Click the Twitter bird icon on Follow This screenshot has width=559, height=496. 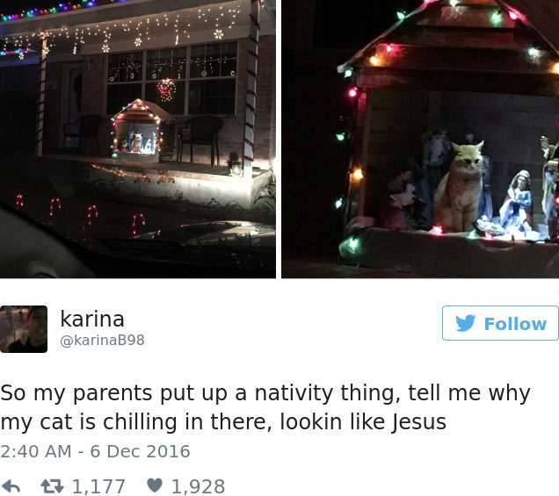466,323
